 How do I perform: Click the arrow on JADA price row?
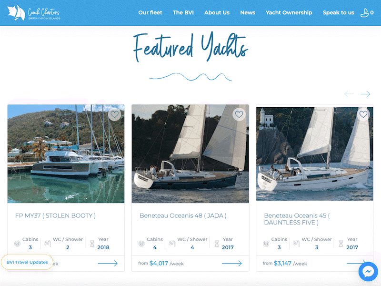tap(232, 263)
